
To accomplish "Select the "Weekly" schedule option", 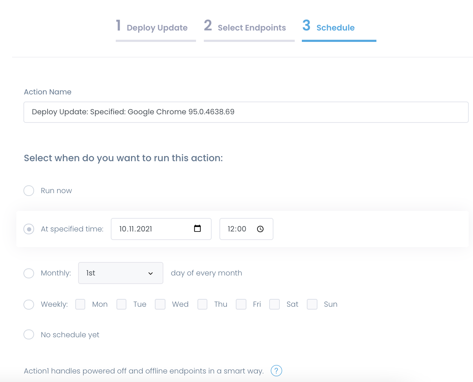I will tap(29, 304).
